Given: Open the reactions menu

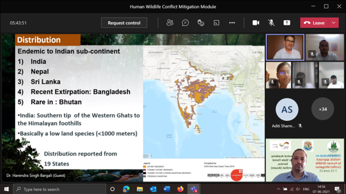Looking at the screenshot, I should coord(201,23).
